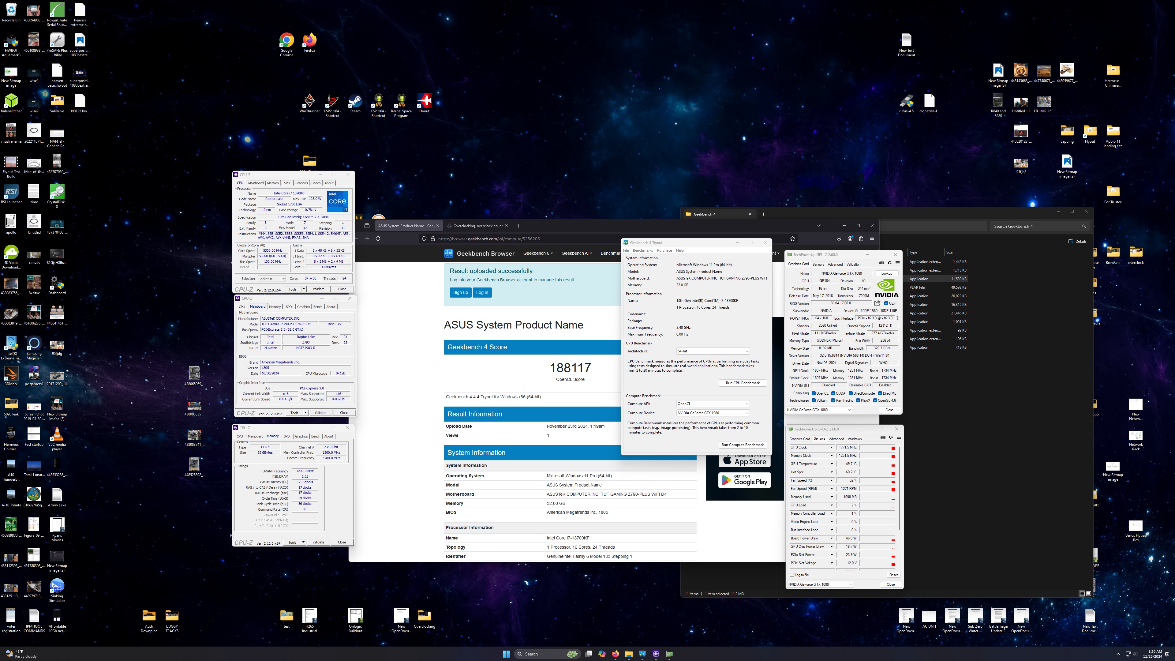Click the GPU-Z screenshot camera icon in Graphics Card window
The width and height of the screenshot is (1175, 661).
coord(881,263)
